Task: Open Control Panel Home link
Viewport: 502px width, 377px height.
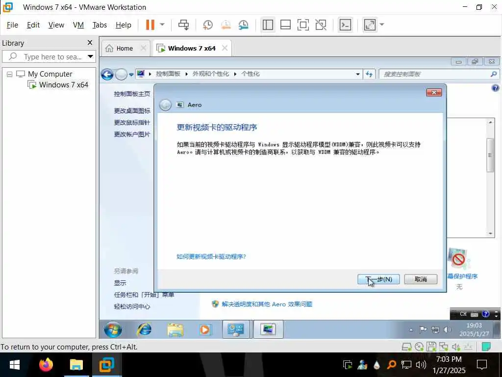Action: point(132,94)
